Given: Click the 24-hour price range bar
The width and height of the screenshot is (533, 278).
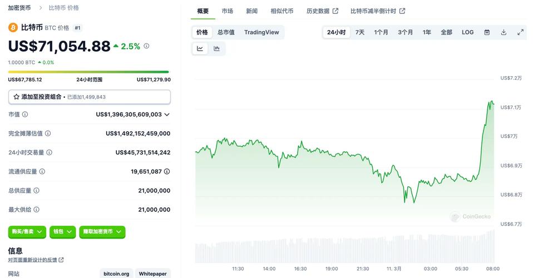Looking at the screenshot, I should coord(88,72).
